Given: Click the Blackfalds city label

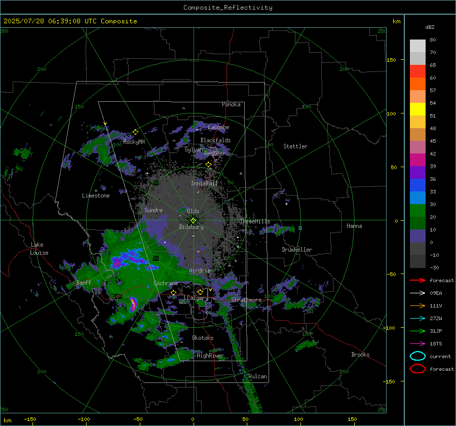Looking at the screenshot, I should 215,140.
